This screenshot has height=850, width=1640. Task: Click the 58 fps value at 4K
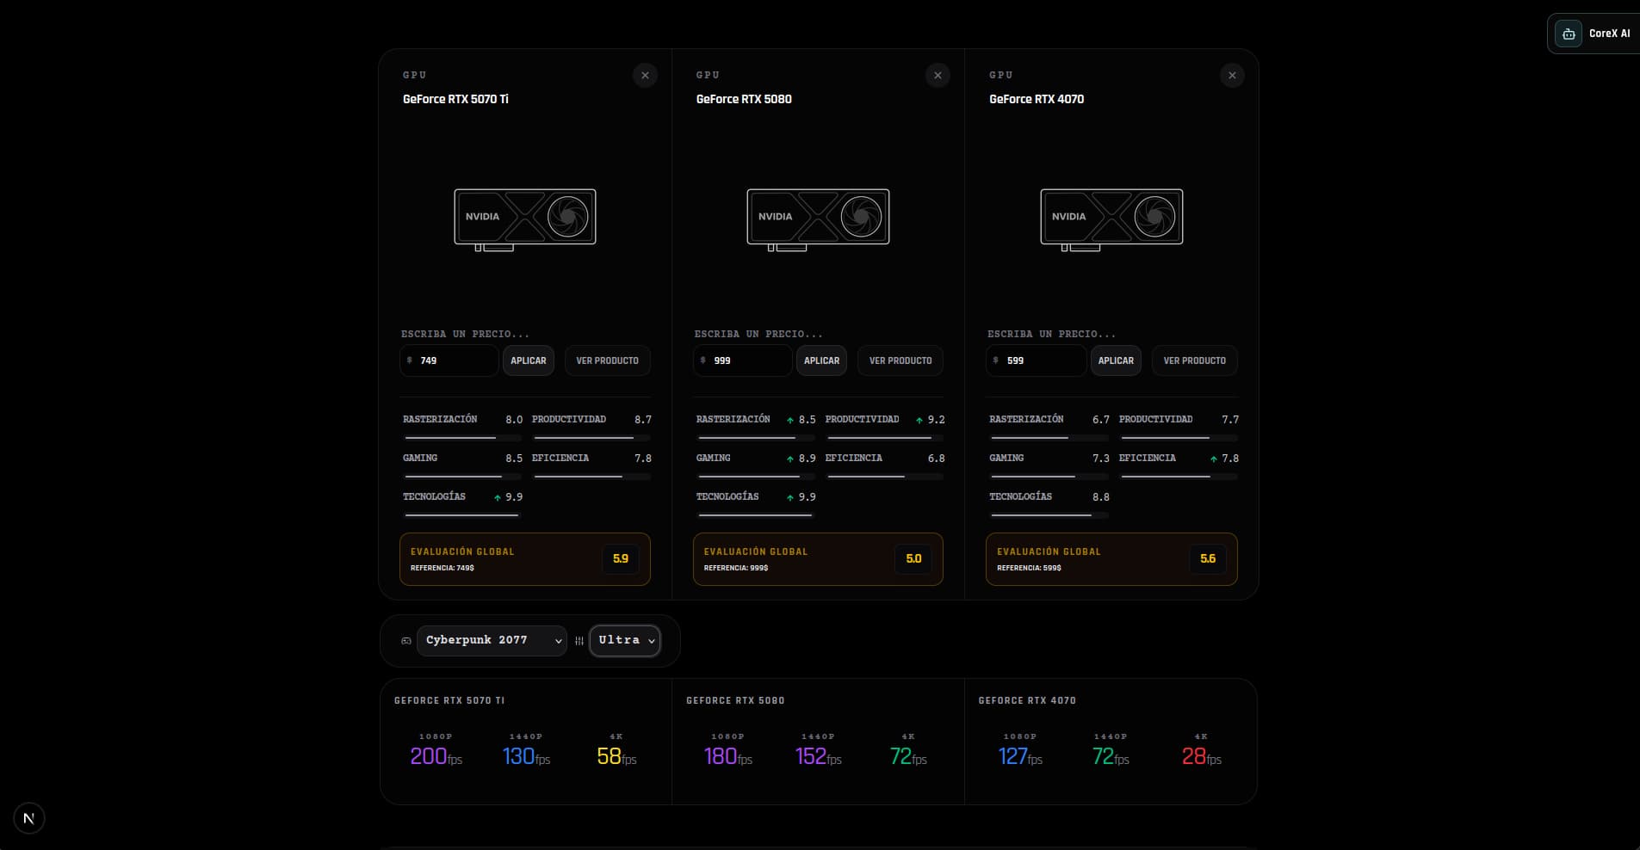click(x=616, y=757)
